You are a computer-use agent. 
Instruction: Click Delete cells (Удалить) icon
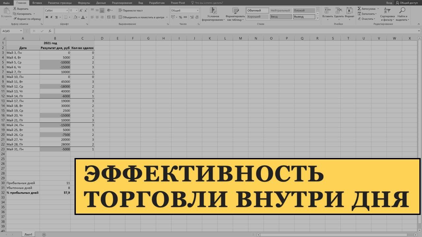tap(339, 10)
